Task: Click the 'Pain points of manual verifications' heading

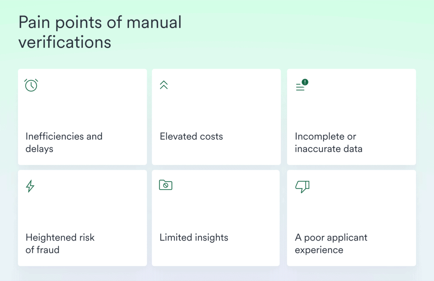Action: coord(100,33)
